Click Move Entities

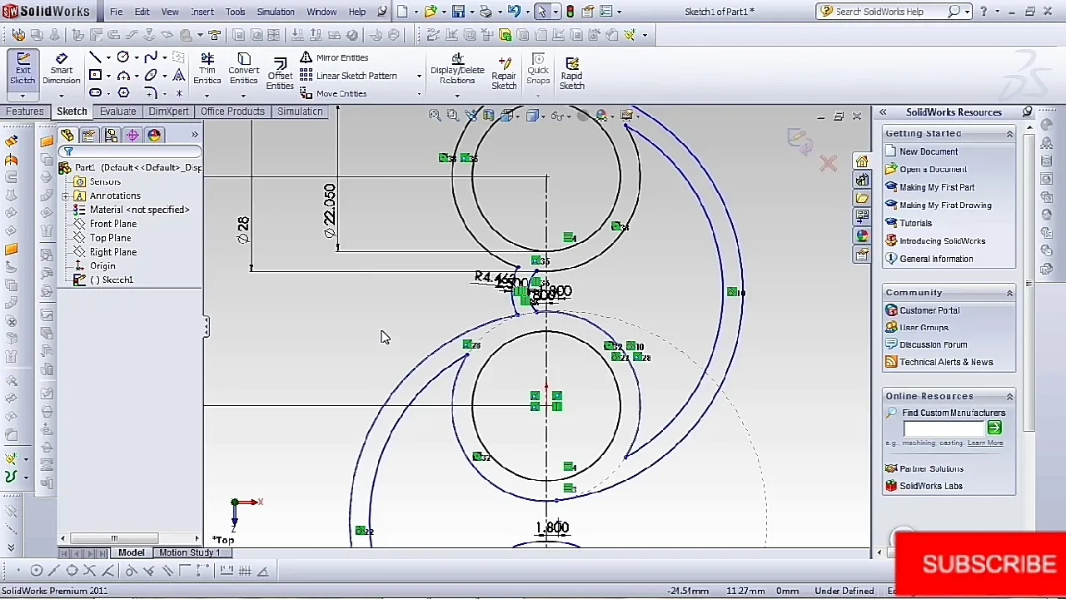(333, 93)
